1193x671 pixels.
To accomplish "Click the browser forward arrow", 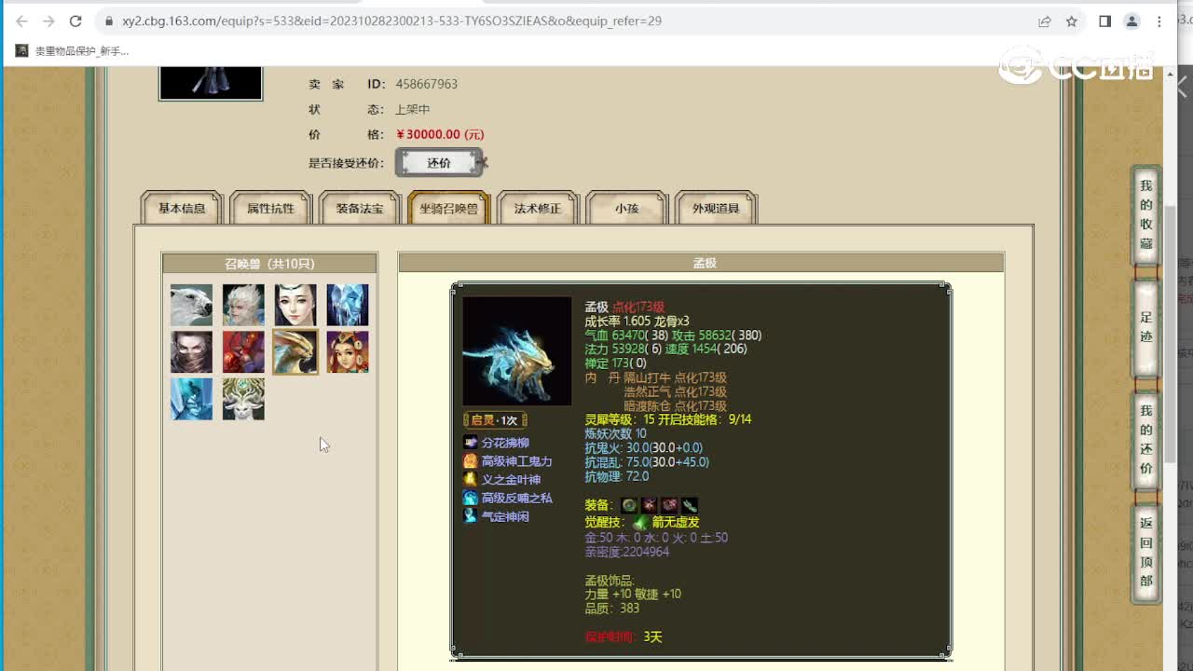I will tap(48, 21).
